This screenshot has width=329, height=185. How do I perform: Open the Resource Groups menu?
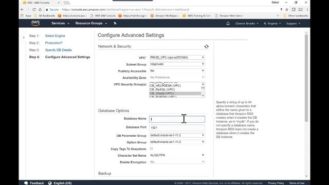click(x=91, y=23)
